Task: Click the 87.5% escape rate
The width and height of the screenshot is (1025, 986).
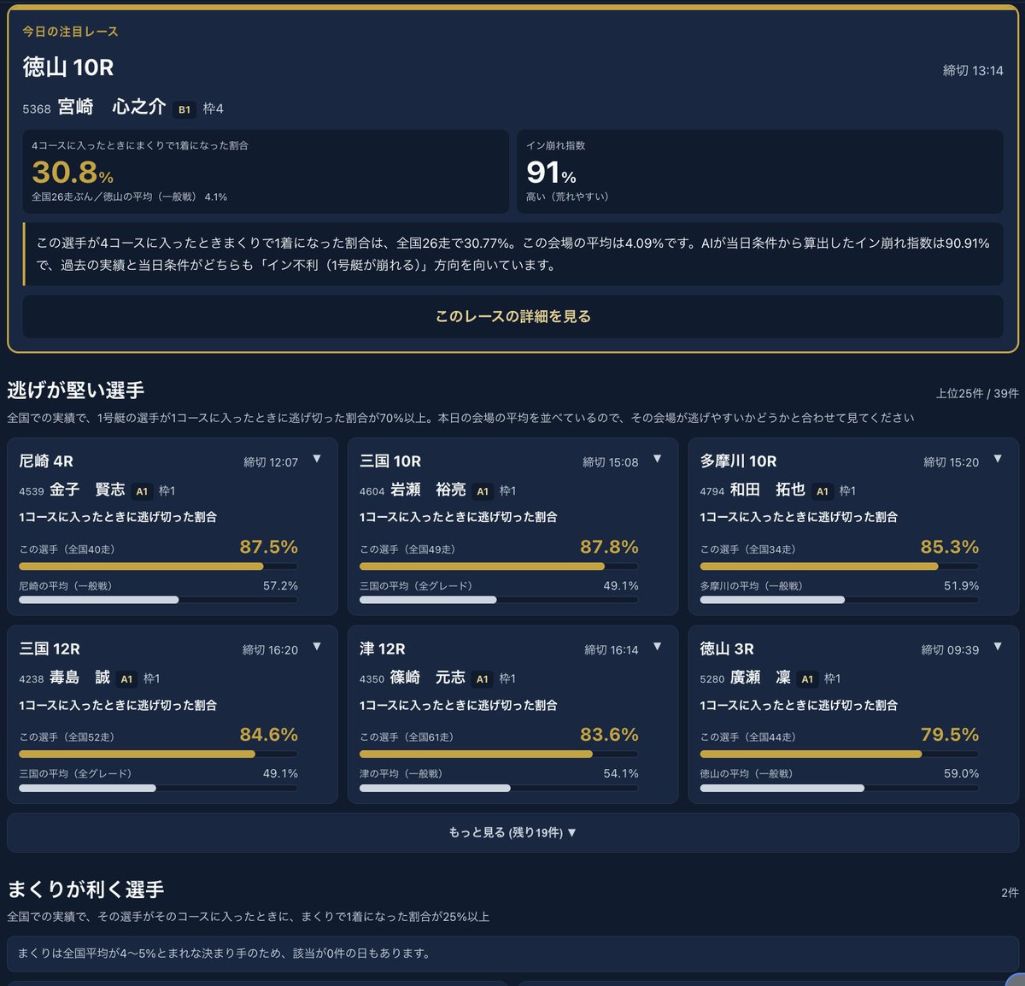Action: 269,547
